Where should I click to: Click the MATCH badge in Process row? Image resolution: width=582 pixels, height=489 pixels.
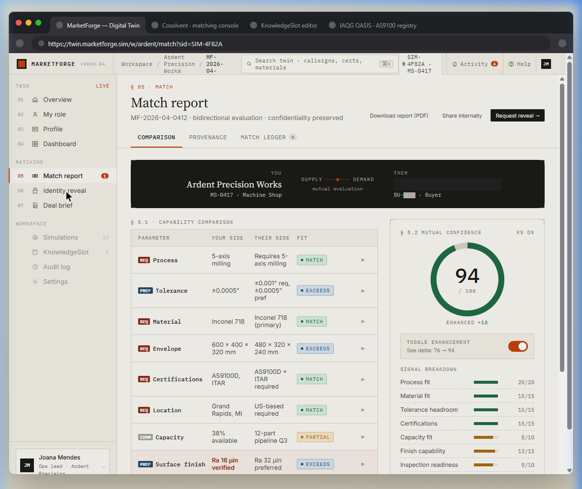coord(312,260)
